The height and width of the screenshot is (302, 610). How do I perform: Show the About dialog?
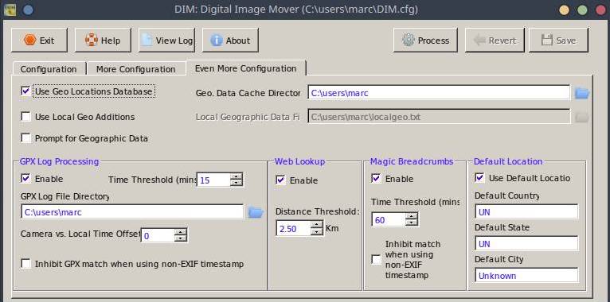[230, 40]
